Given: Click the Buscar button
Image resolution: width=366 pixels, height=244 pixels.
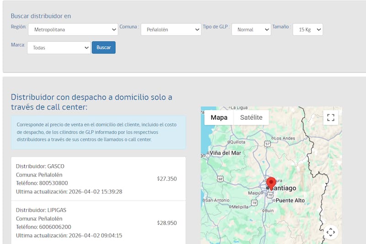Looking at the screenshot, I should (x=104, y=47).
